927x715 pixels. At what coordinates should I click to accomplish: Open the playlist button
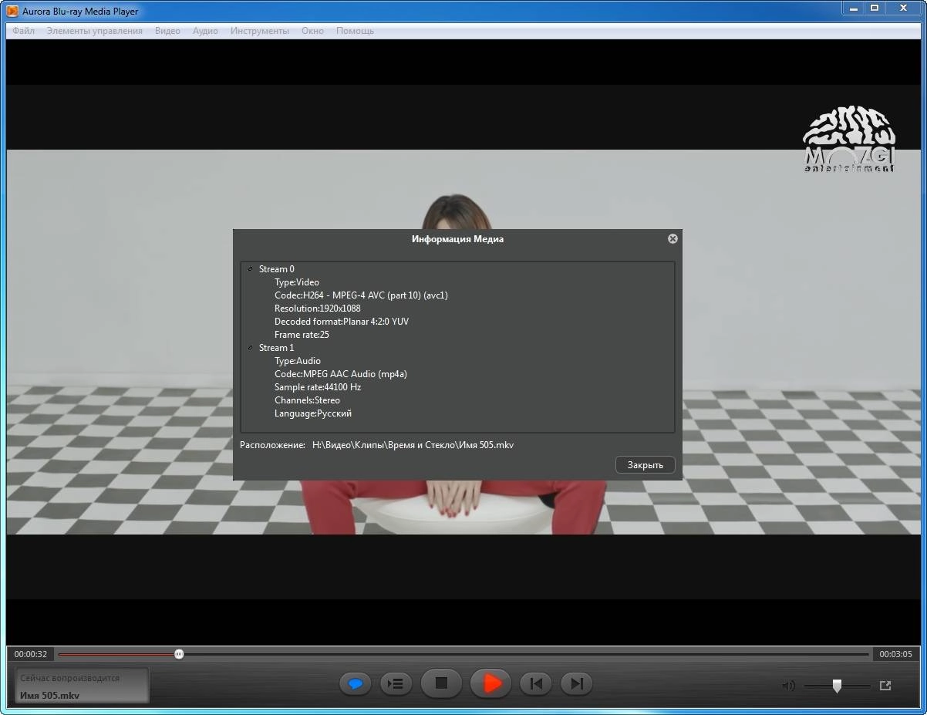click(x=396, y=683)
